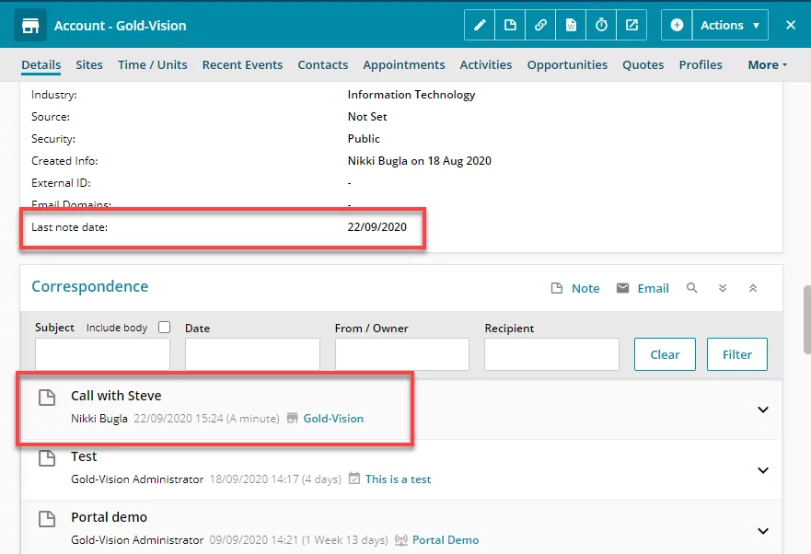Click the Information Technology industry value
The image size is (811, 554).
pyautogui.click(x=411, y=95)
